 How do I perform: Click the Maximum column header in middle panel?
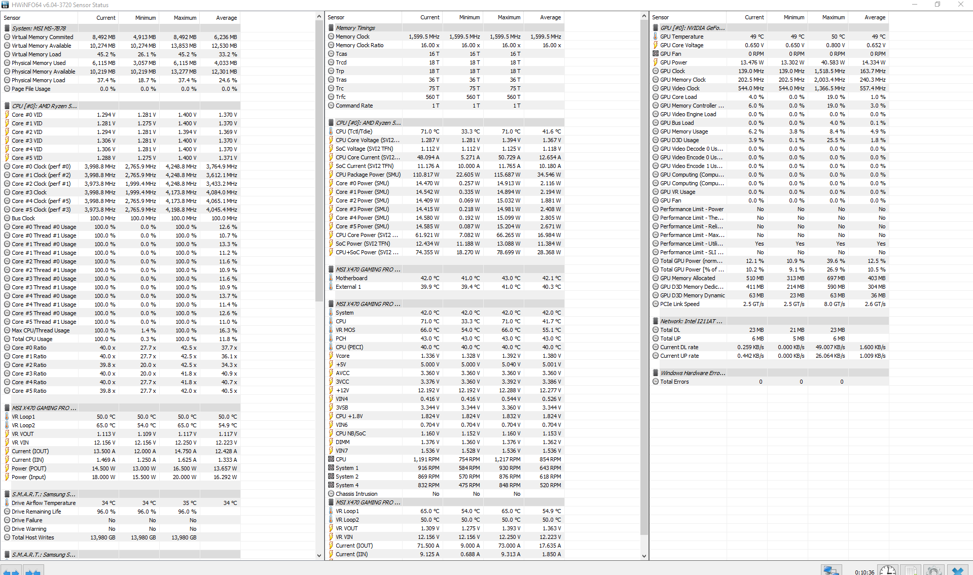coord(503,17)
